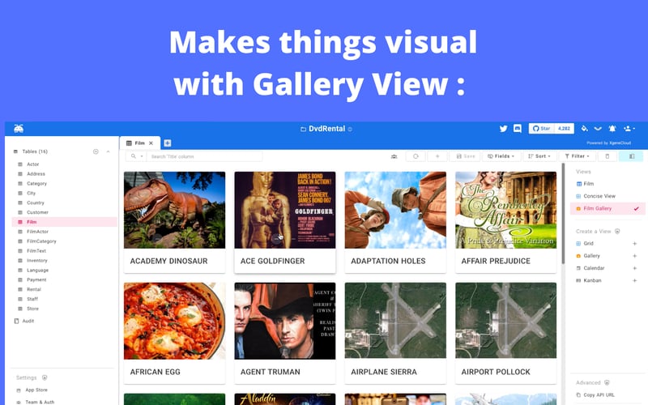Create a new Grid view
Viewport: 648px width, 405px height.
(635, 244)
